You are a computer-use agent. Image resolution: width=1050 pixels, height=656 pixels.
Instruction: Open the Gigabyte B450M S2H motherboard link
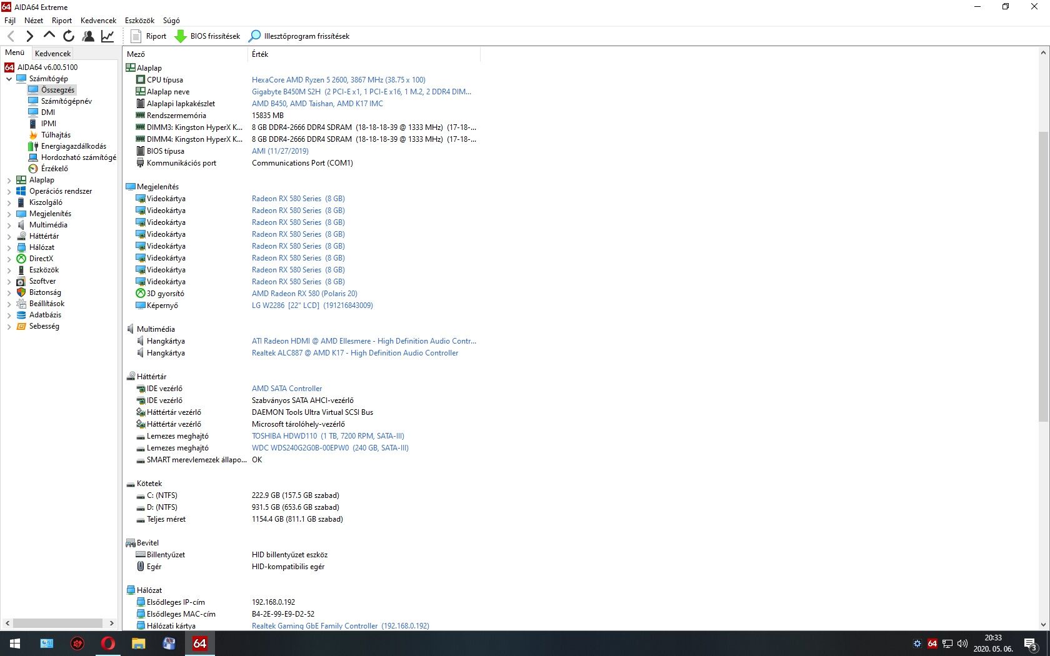click(x=361, y=92)
